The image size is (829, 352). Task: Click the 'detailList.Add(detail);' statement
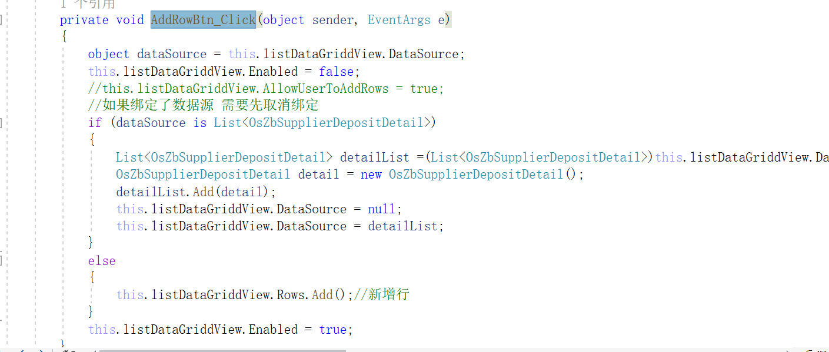196,192
